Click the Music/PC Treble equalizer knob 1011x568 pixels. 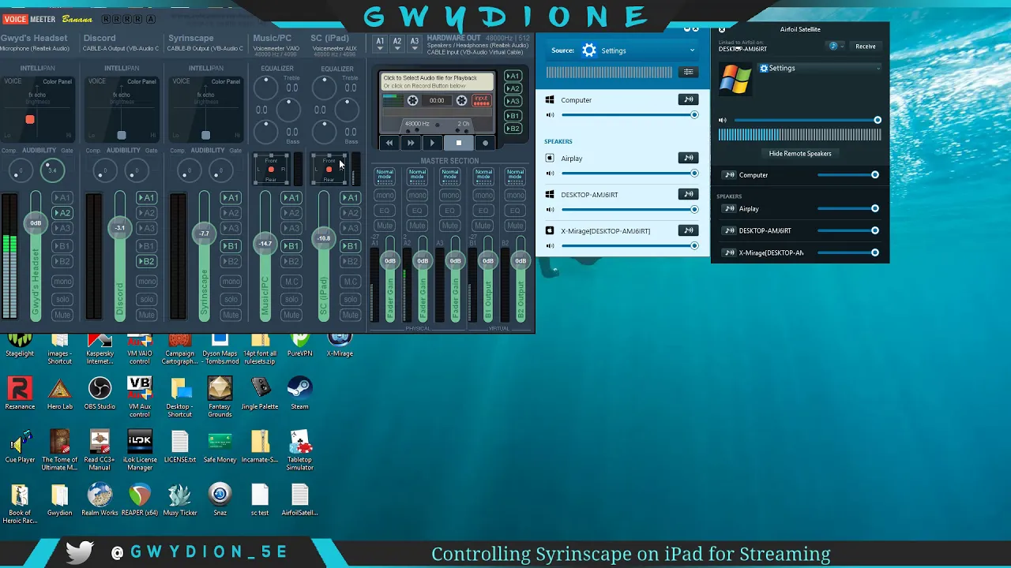[265, 88]
